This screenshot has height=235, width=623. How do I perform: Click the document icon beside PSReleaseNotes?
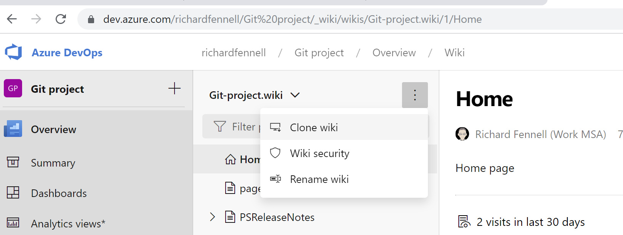pos(230,217)
